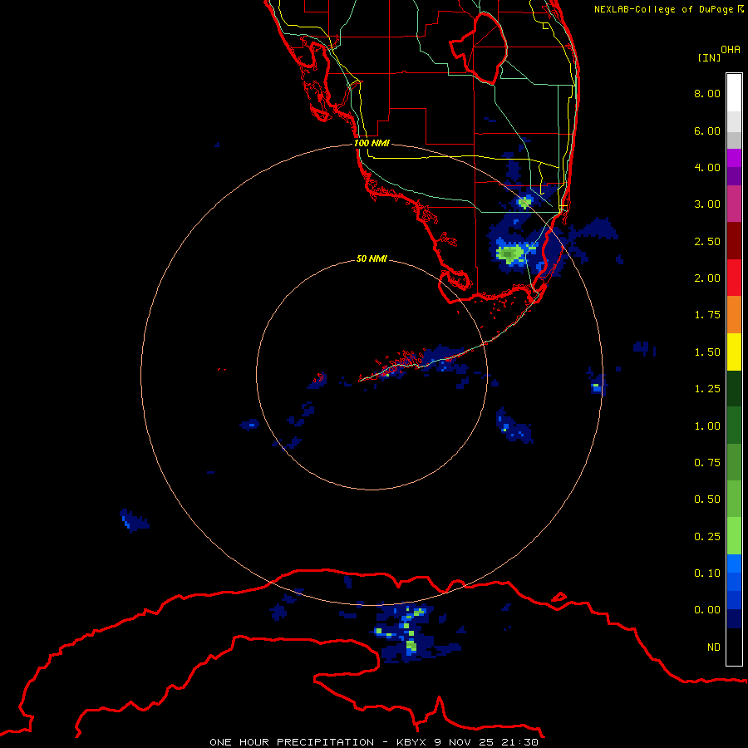The image size is (748, 748).
Task: Click the 0.25 legend value
Action: 707,537
